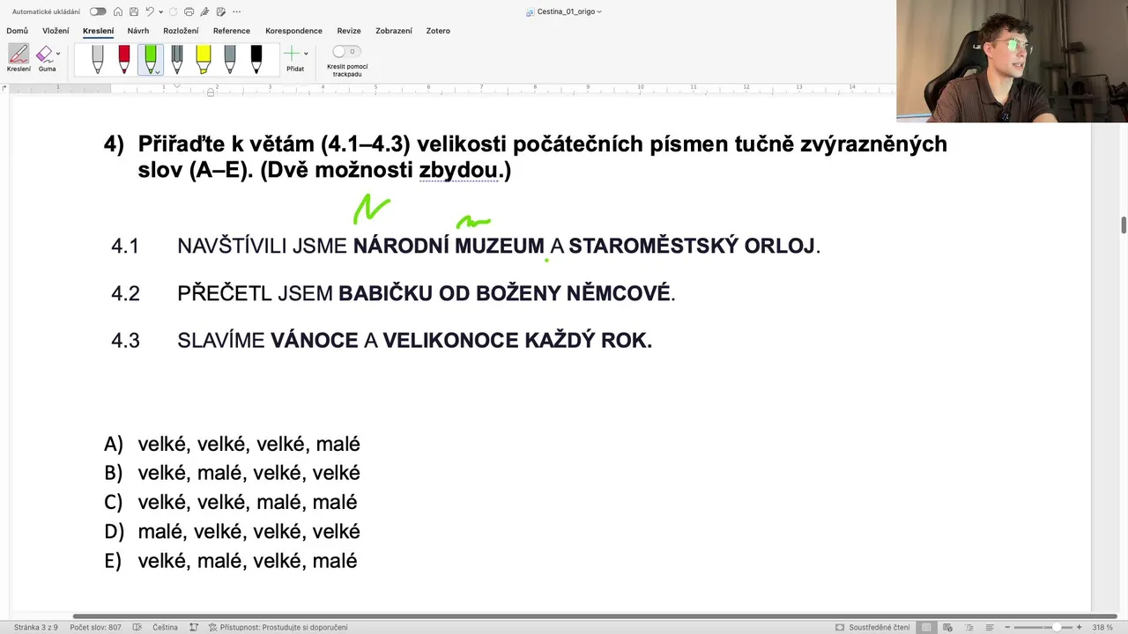Pick the dark gray pencil
Image resolution: width=1128 pixels, height=634 pixels.
pos(177,59)
